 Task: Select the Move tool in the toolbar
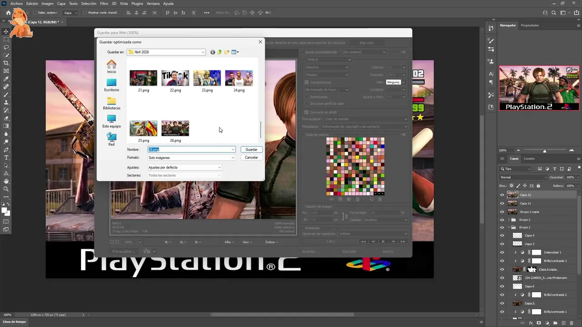tap(6, 31)
